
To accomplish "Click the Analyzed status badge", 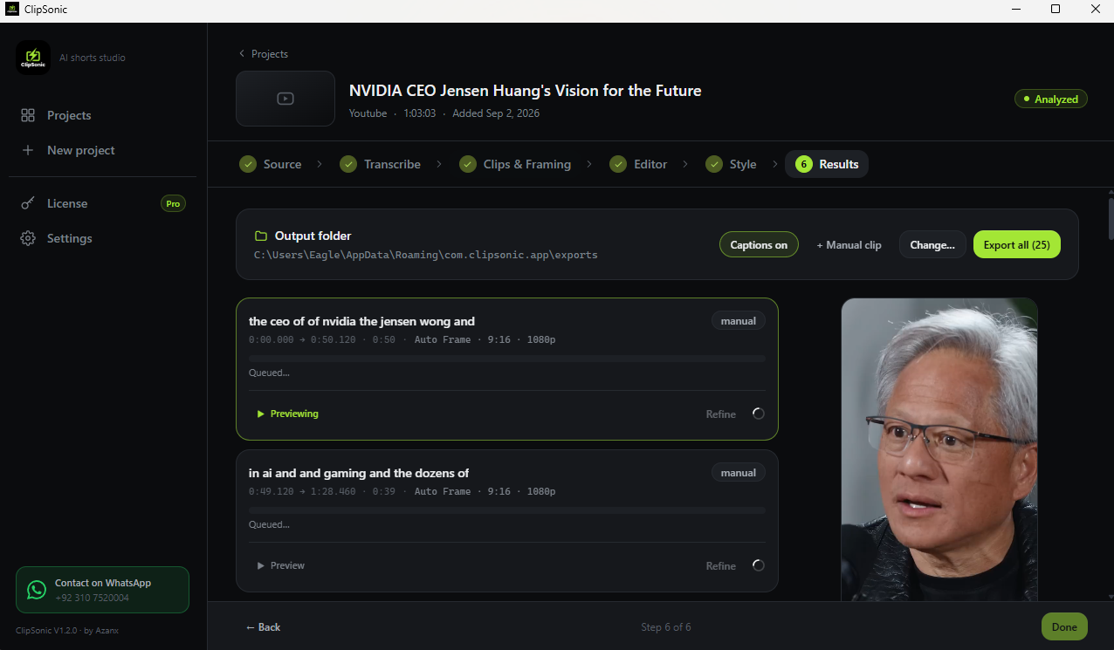I will [x=1051, y=99].
